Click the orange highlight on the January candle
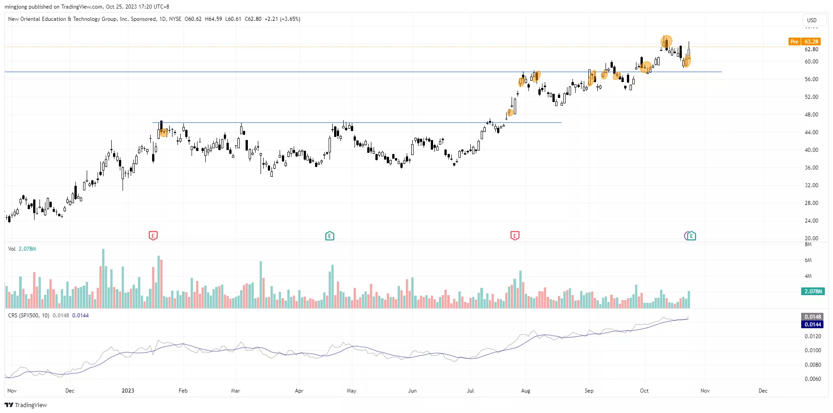The height and width of the screenshot is (413, 833). pyautogui.click(x=163, y=132)
